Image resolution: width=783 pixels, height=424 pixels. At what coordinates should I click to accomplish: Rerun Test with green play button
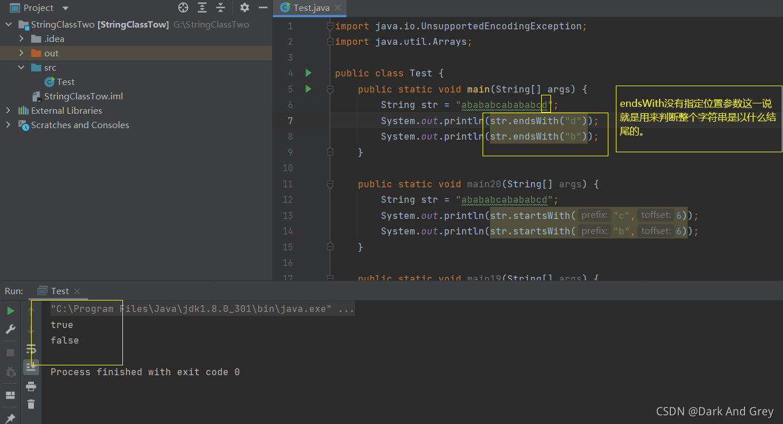pyautogui.click(x=10, y=311)
